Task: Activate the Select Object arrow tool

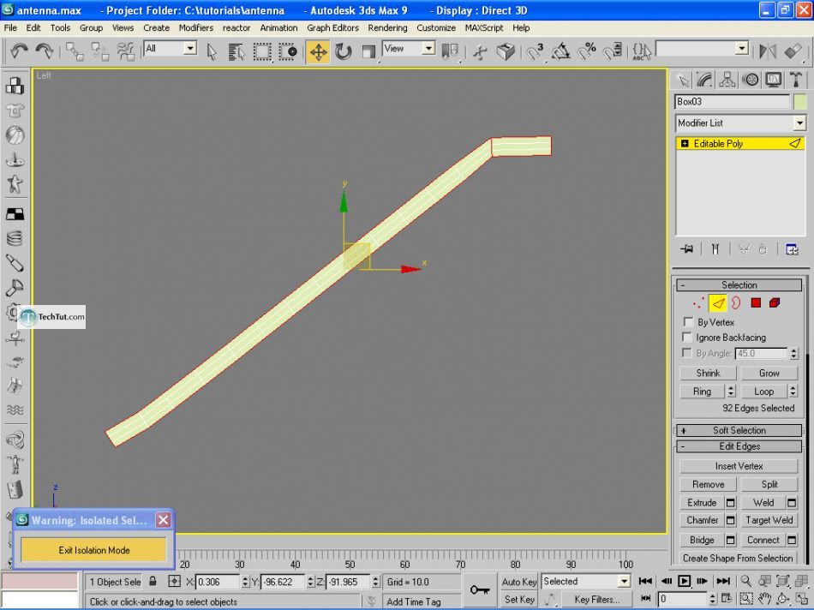Action: 212,51
